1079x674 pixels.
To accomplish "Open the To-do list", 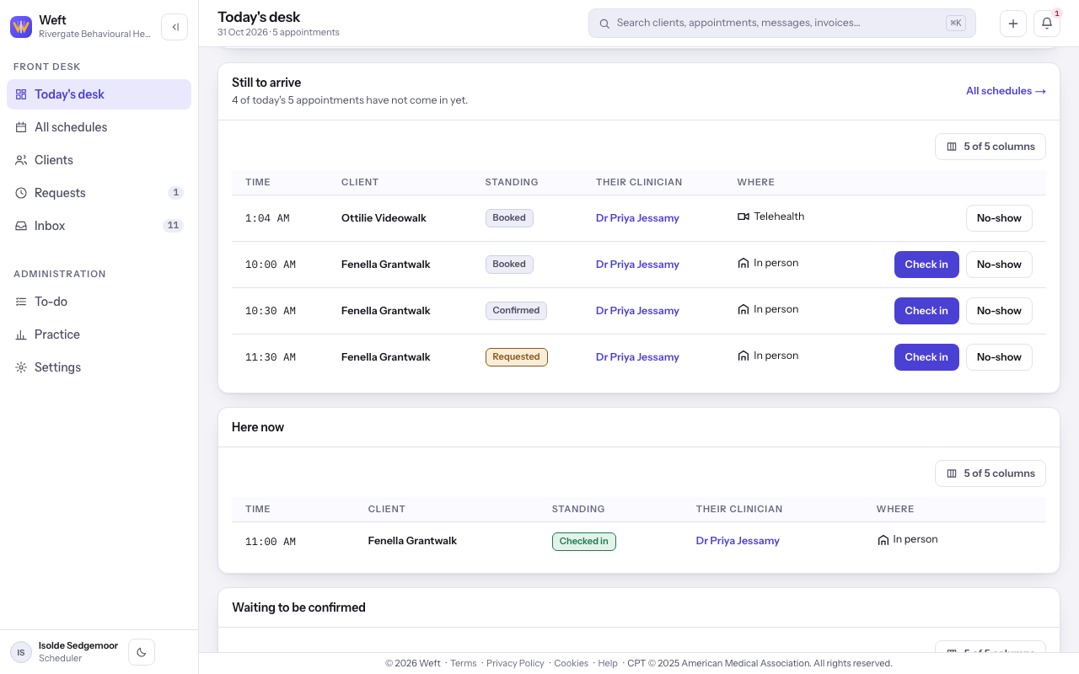I will 99,302.
